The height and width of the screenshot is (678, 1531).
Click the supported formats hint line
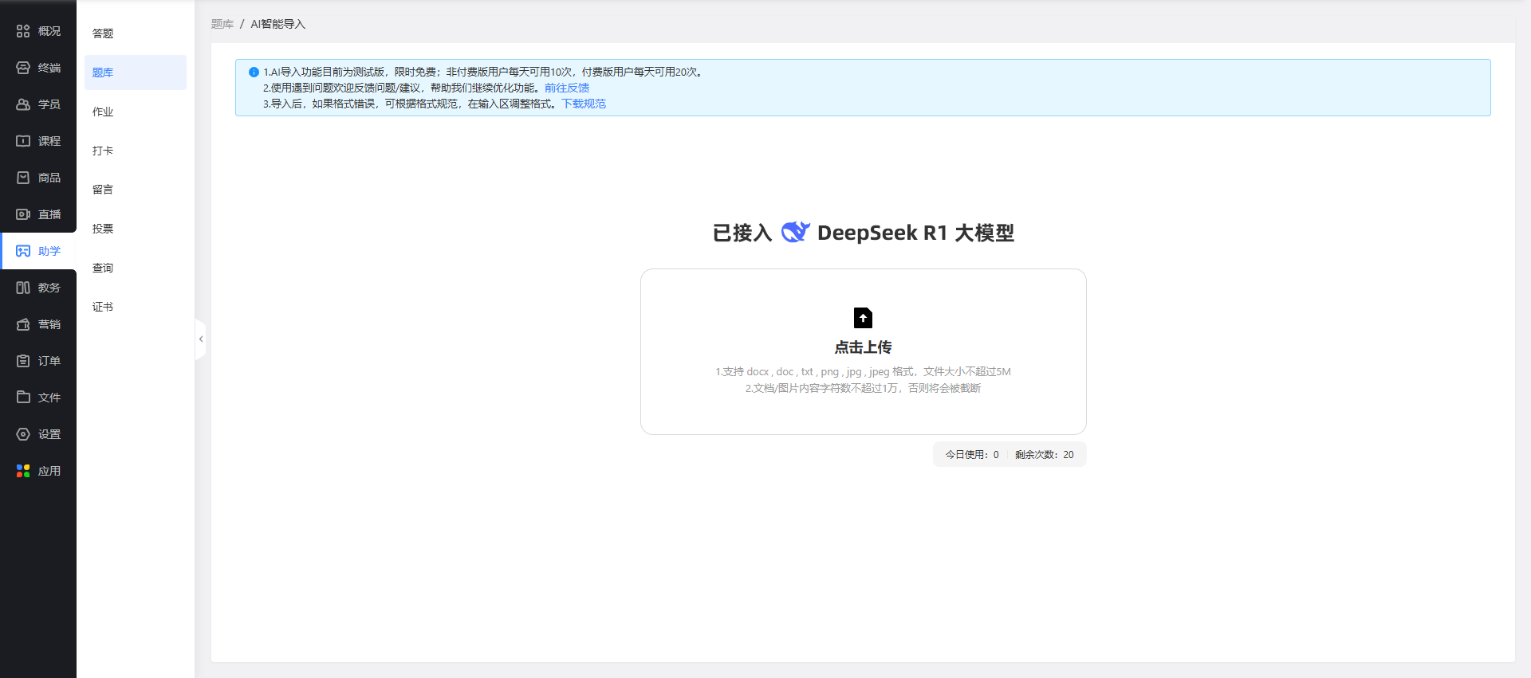(863, 371)
